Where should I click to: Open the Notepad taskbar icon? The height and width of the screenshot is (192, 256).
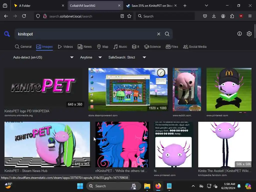pos(169,186)
